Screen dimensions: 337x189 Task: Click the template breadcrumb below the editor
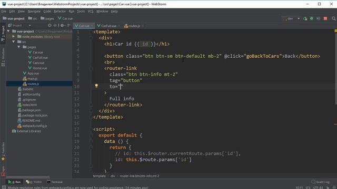click(100, 176)
